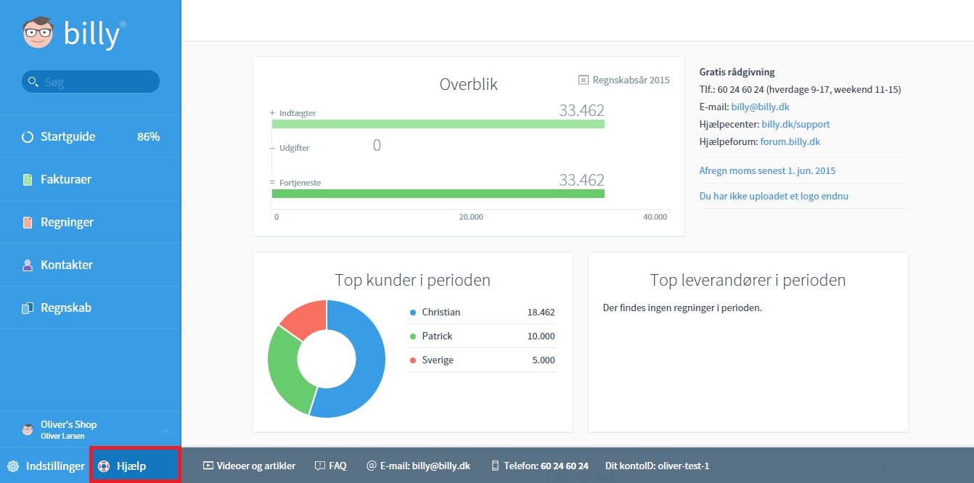Click the 33.462 value above Fortjeneste bar
Screen dimensions: 974x483
coord(581,180)
